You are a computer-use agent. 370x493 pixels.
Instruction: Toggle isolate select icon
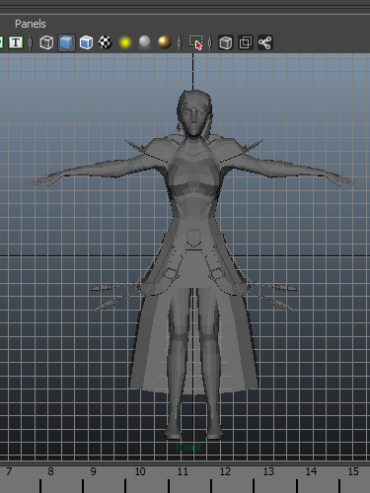point(195,42)
